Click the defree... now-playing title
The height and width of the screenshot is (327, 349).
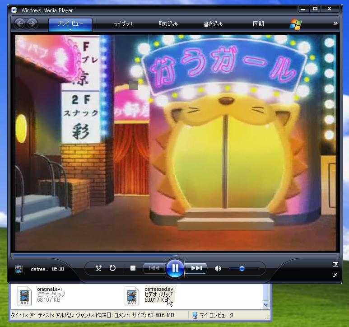[39, 269]
